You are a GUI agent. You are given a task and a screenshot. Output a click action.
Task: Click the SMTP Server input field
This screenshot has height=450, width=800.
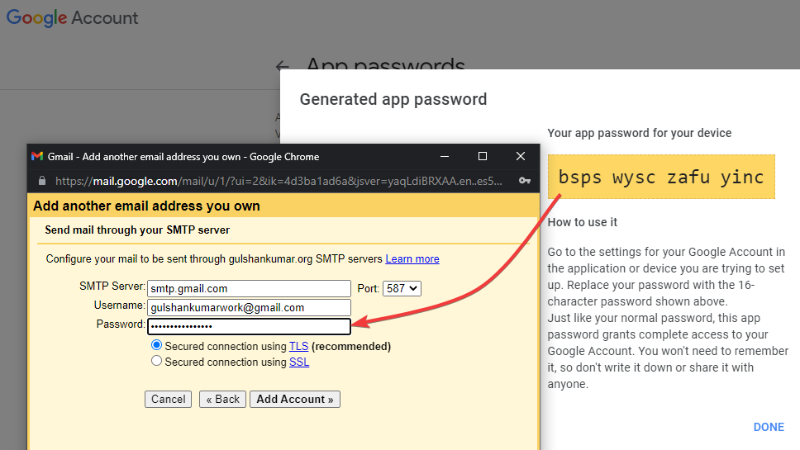(x=249, y=288)
